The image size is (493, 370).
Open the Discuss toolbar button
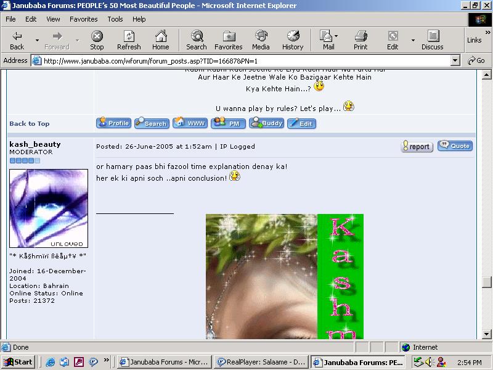pyautogui.click(x=433, y=40)
